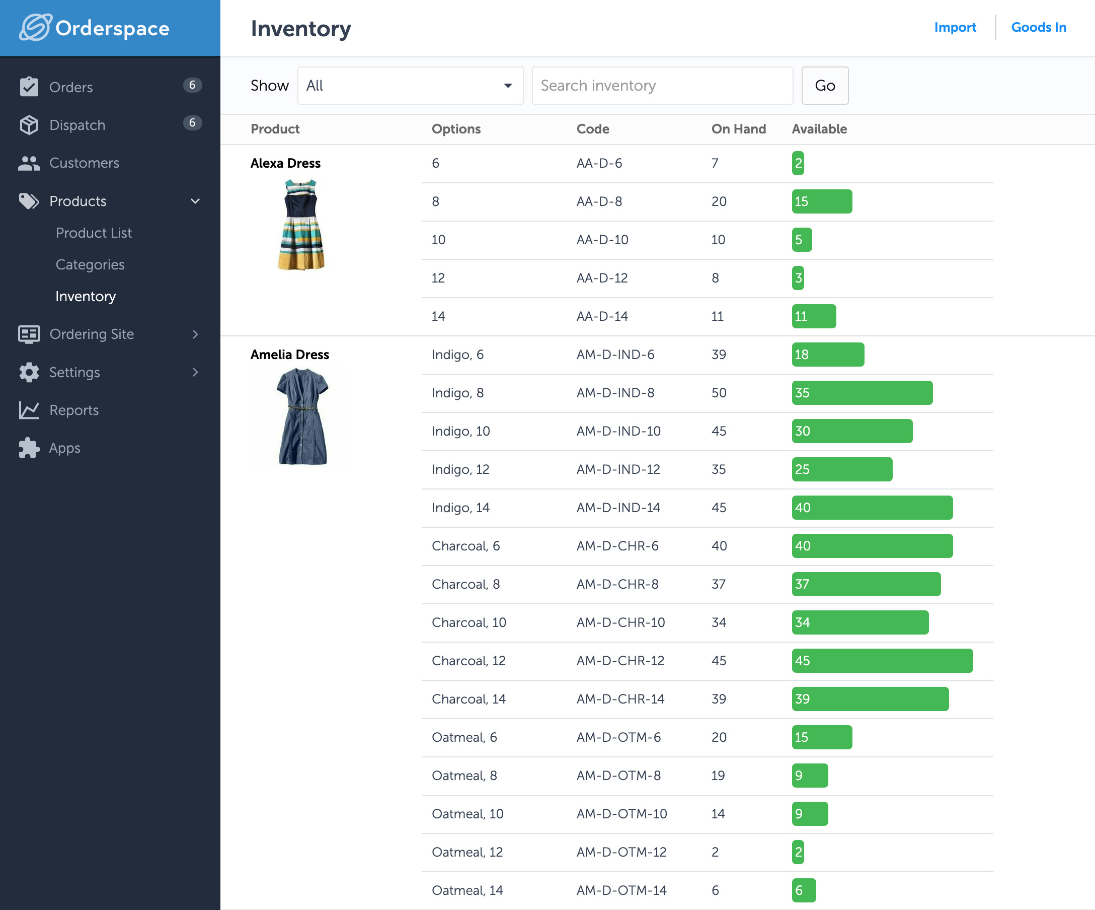
Task: Click the Ordering Site icon in sidebar
Action: (x=28, y=334)
